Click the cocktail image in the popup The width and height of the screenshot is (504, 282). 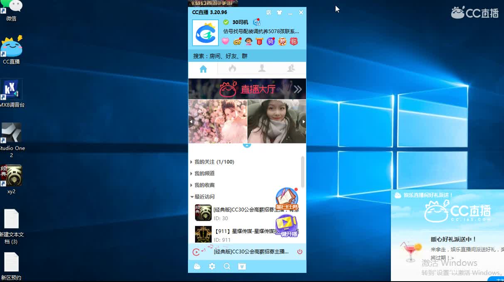coord(411,251)
